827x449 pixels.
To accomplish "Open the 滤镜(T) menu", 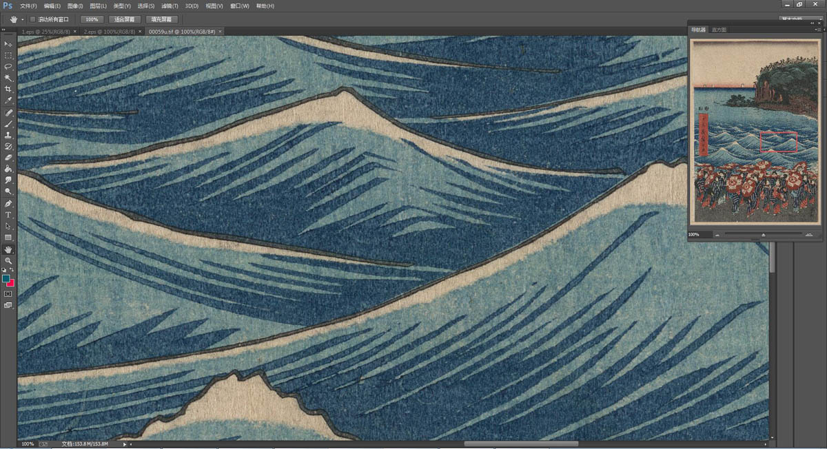I will (x=170, y=6).
